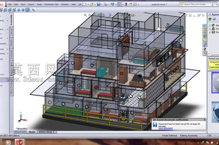Screen dimensions: 219x145
Task: Click the Select cursor tool icon
Action: click(119, 4)
